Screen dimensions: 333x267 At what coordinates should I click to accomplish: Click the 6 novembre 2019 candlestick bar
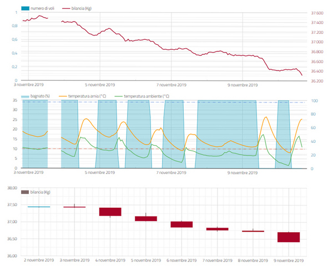(181, 224)
